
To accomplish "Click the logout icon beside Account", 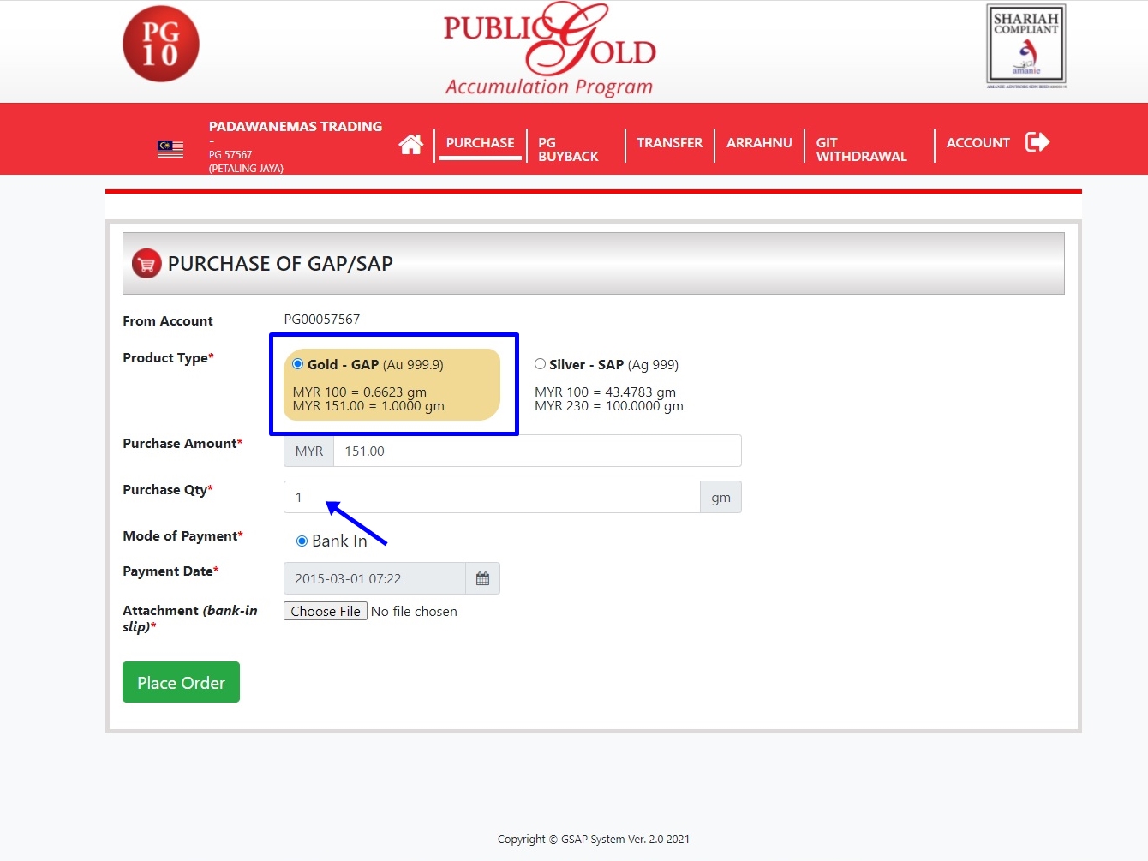I will (1037, 142).
